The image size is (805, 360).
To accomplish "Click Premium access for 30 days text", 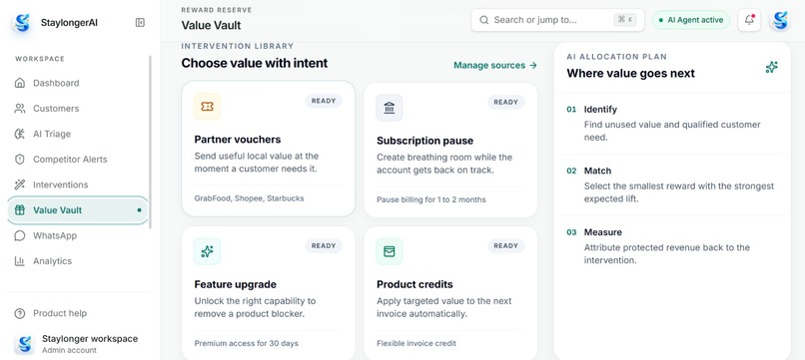I will coord(246,344).
